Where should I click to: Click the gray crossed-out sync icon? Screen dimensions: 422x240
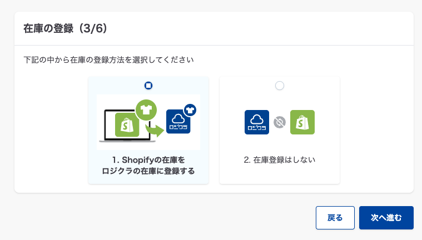[280, 122]
